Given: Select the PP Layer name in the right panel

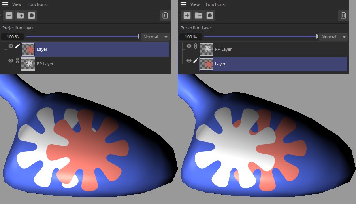Looking at the screenshot, I should [x=223, y=49].
